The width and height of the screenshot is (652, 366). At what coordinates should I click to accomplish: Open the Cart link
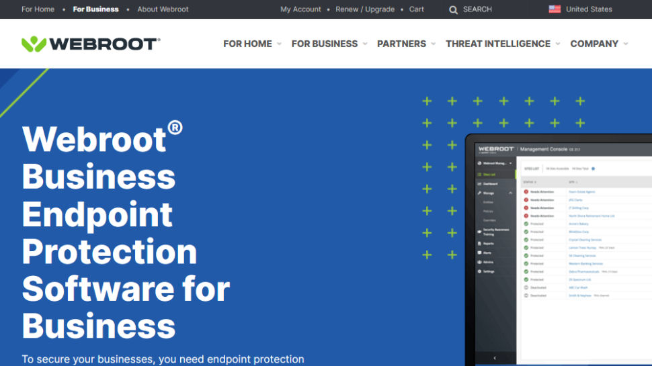416,9
